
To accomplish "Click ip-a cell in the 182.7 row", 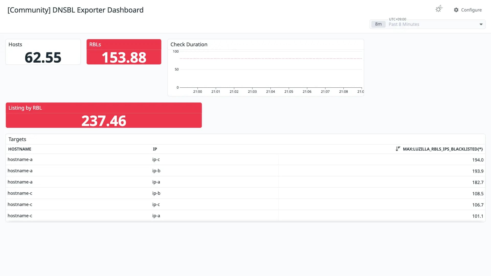I will [156, 182].
